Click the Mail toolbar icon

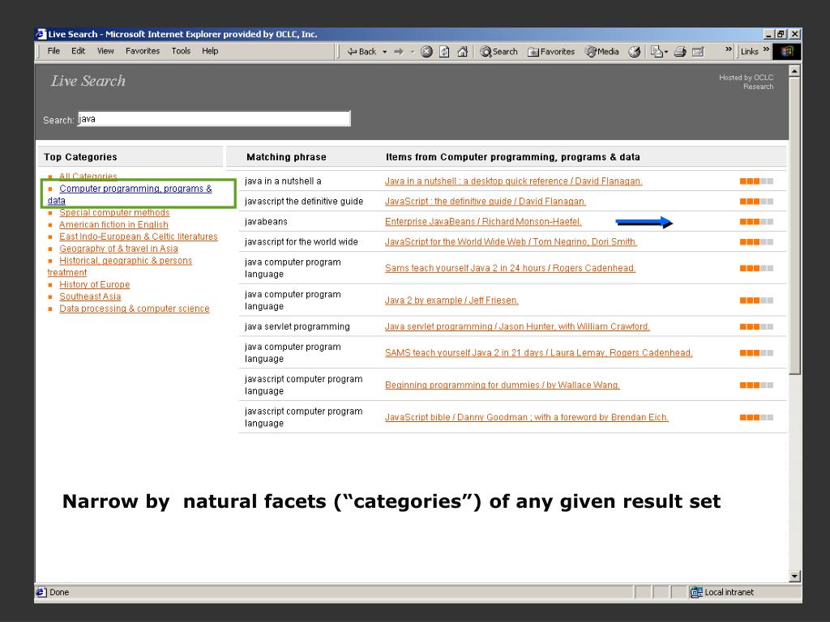659,51
